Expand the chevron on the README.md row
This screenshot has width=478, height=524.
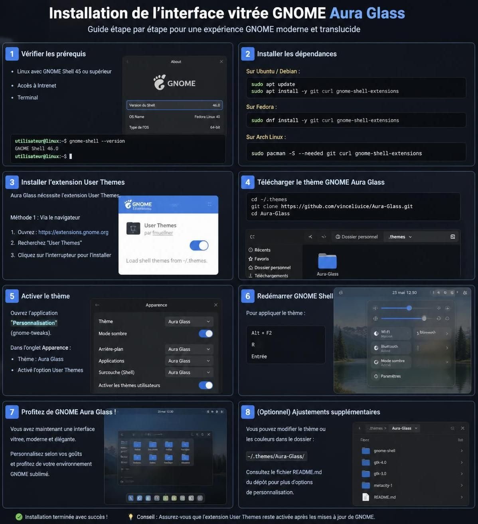click(x=462, y=497)
